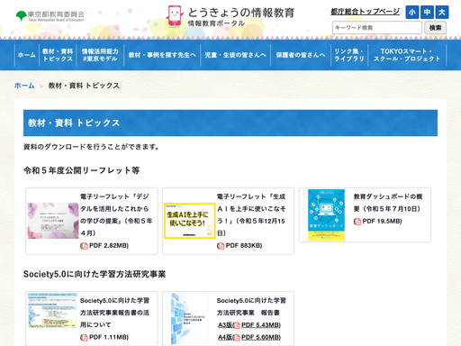Set font size to medium (中)
Viewport: 461px width, 346px height.
[x=427, y=13]
